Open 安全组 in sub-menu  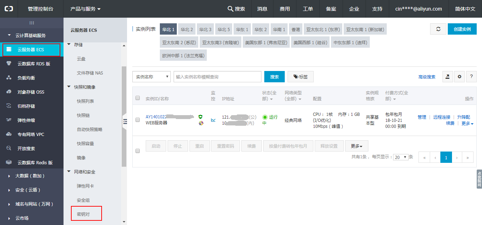point(83,200)
